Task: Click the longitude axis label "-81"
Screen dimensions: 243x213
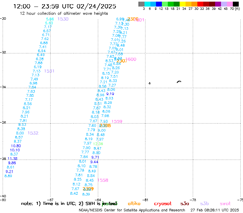Action: [145, 200]
